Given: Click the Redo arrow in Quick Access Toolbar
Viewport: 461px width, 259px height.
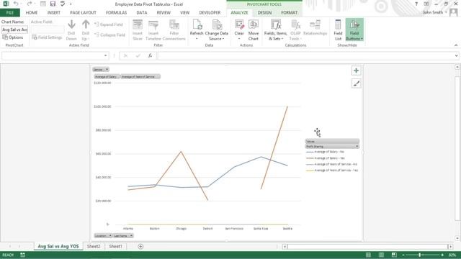Looking at the screenshot, I should (29, 4).
